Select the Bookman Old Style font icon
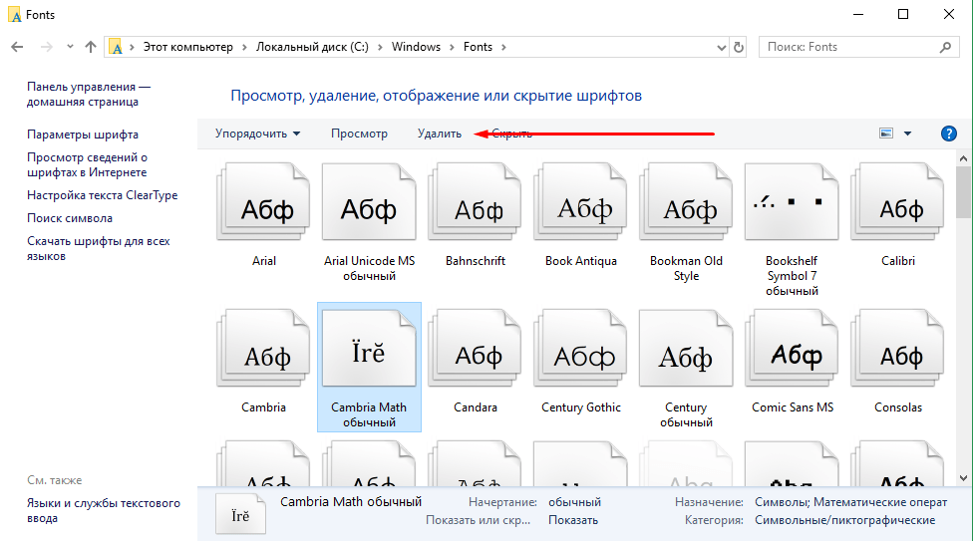The image size is (973, 541). click(686, 202)
